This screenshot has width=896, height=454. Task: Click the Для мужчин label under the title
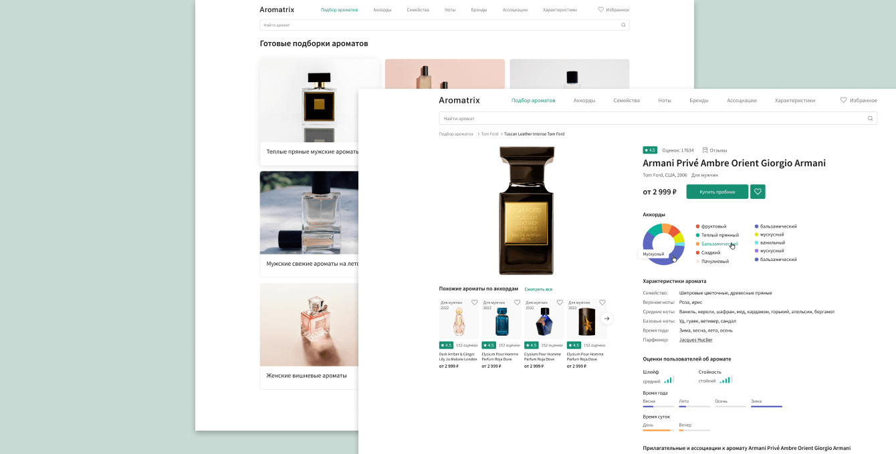[x=705, y=175]
